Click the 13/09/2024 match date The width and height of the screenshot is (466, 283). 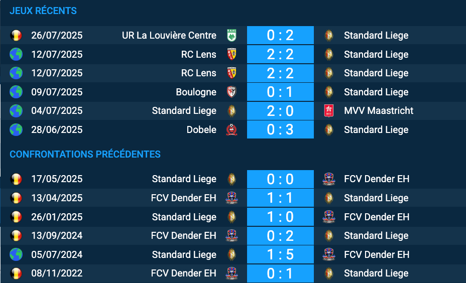coord(57,236)
